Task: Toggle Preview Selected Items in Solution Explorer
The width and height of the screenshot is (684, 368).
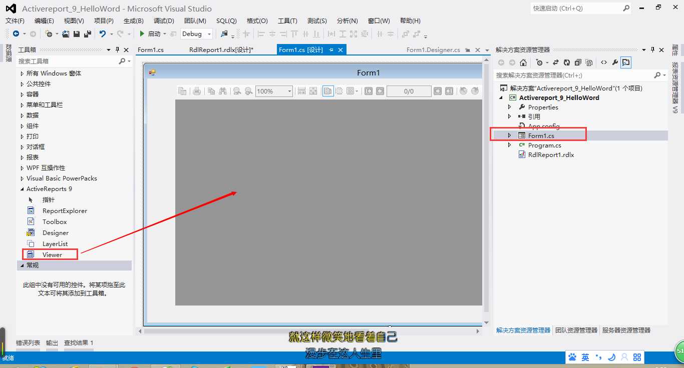Action: (x=626, y=62)
